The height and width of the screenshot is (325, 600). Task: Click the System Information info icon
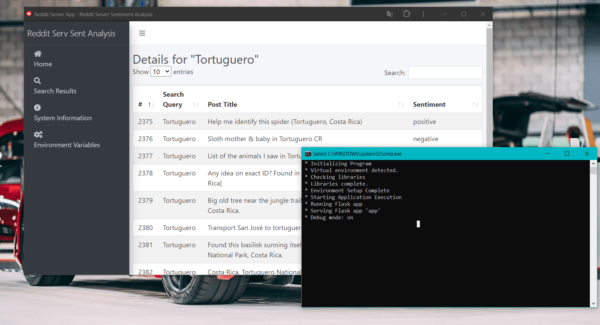(37, 108)
